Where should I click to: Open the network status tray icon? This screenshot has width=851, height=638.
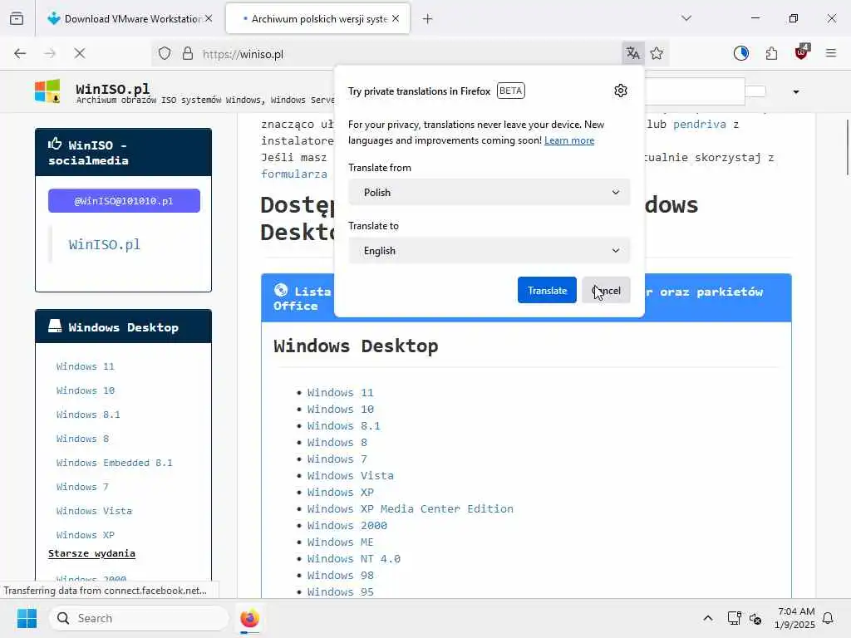click(734, 618)
